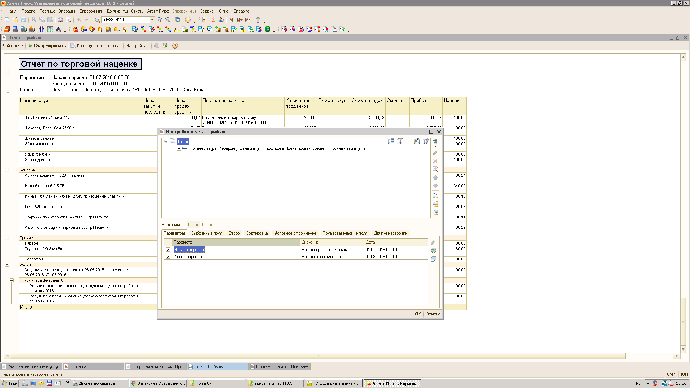Click the report horizontal scrollbar right arrow
This screenshot has height=388, width=690.
pyautogui.click(x=676, y=356)
